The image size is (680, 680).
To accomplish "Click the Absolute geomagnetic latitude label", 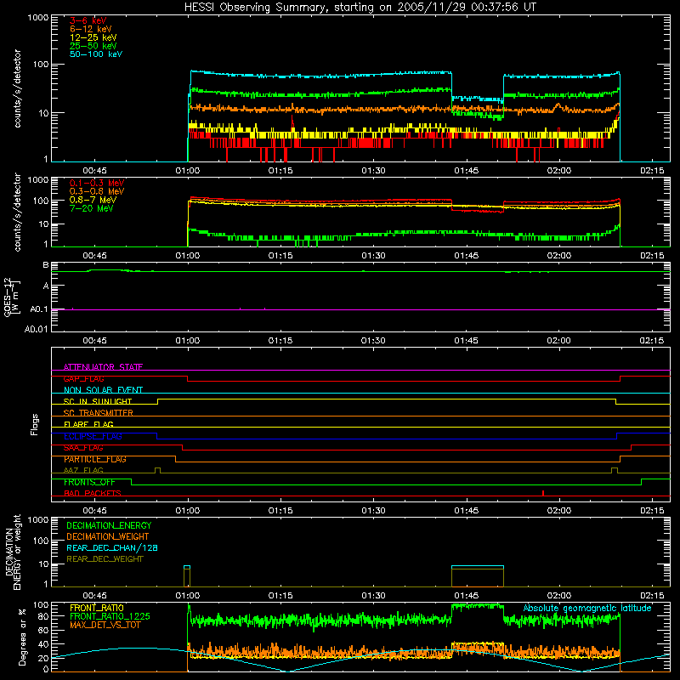I will coord(587,608).
